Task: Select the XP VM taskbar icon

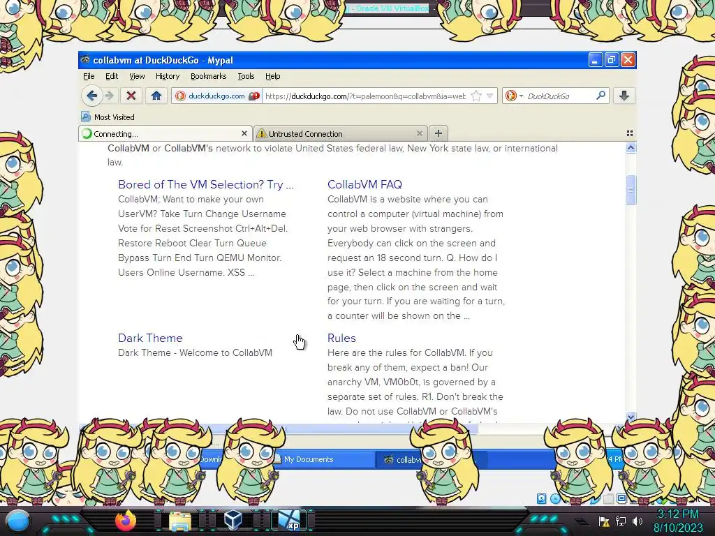Action: 289,521
